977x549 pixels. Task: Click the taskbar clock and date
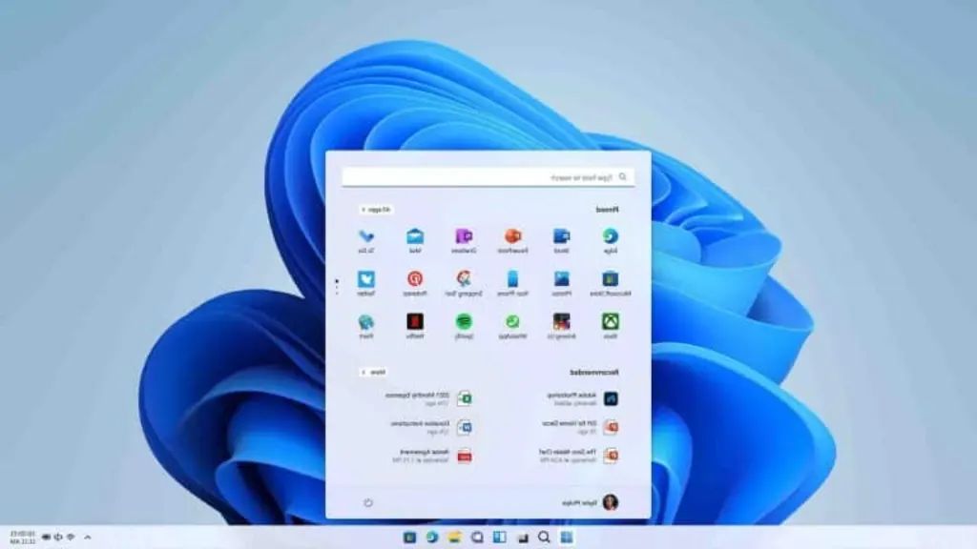(x=23, y=538)
